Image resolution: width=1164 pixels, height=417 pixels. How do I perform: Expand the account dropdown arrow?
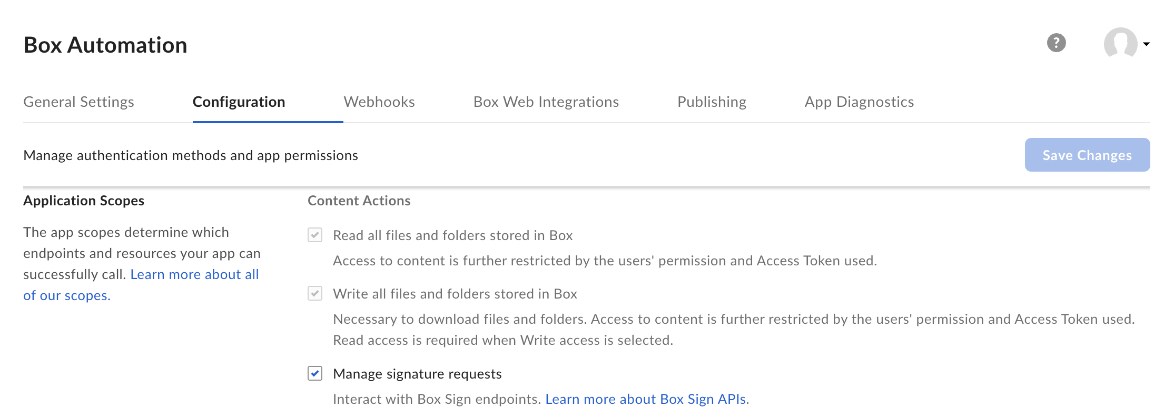[1146, 44]
